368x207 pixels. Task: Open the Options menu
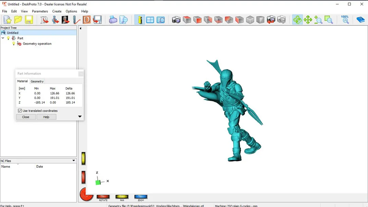[x=71, y=11]
